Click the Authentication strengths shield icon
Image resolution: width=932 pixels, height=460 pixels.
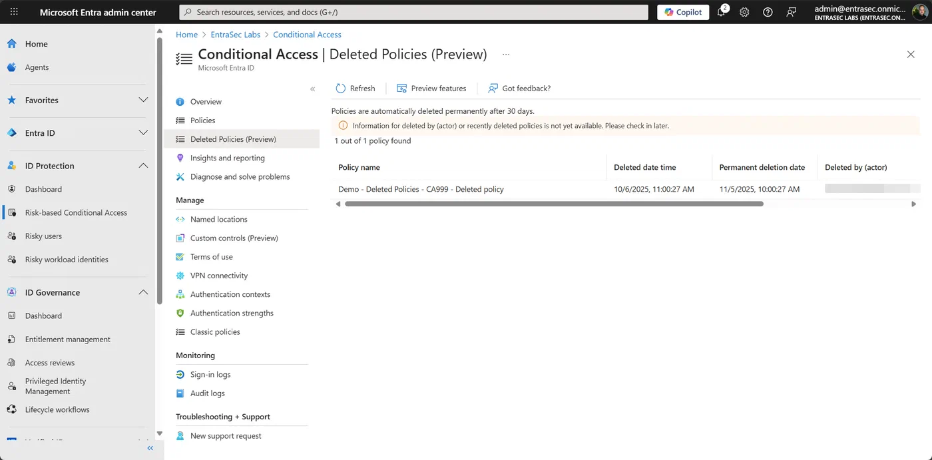180,313
